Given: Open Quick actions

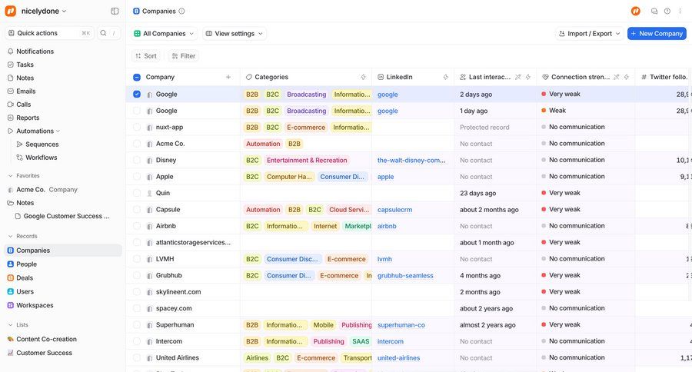Looking at the screenshot, I should point(49,33).
